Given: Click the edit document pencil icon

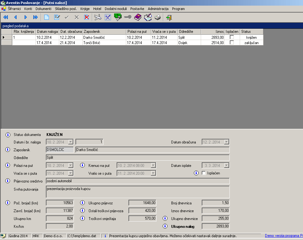Looking at the screenshot, I should tap(56, 17).
